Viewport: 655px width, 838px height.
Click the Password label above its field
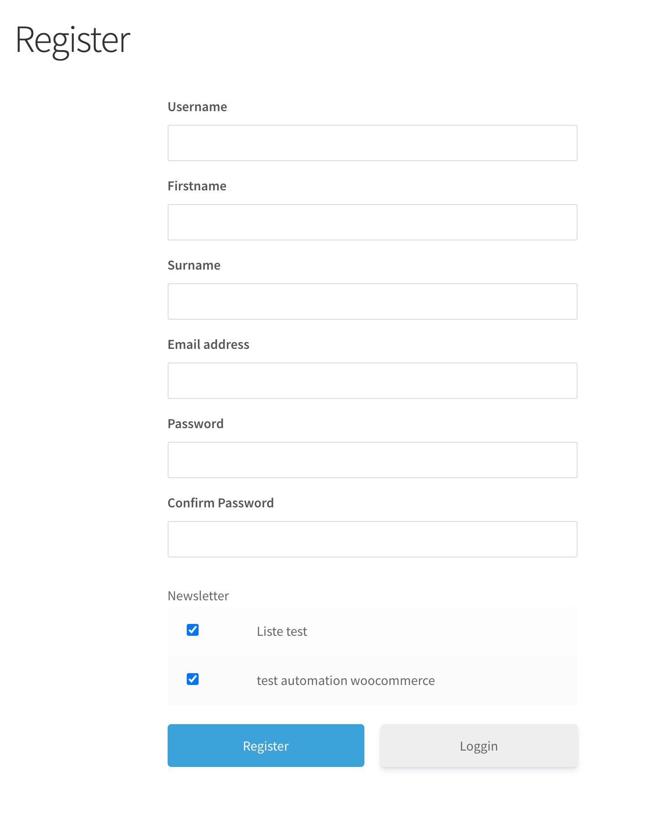[195, 424]
